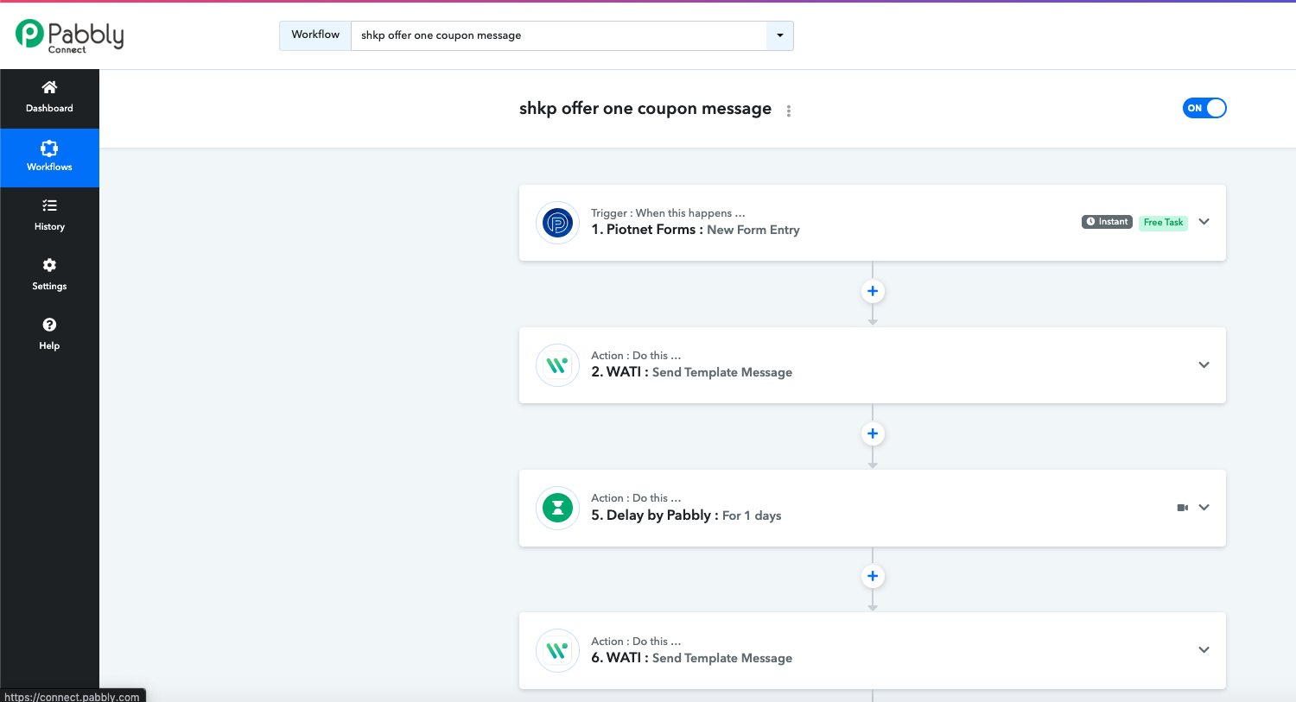Viewport: 1296px width, 702px height.
Task: Open Help in the sidebar
Action: coord(49,333)
